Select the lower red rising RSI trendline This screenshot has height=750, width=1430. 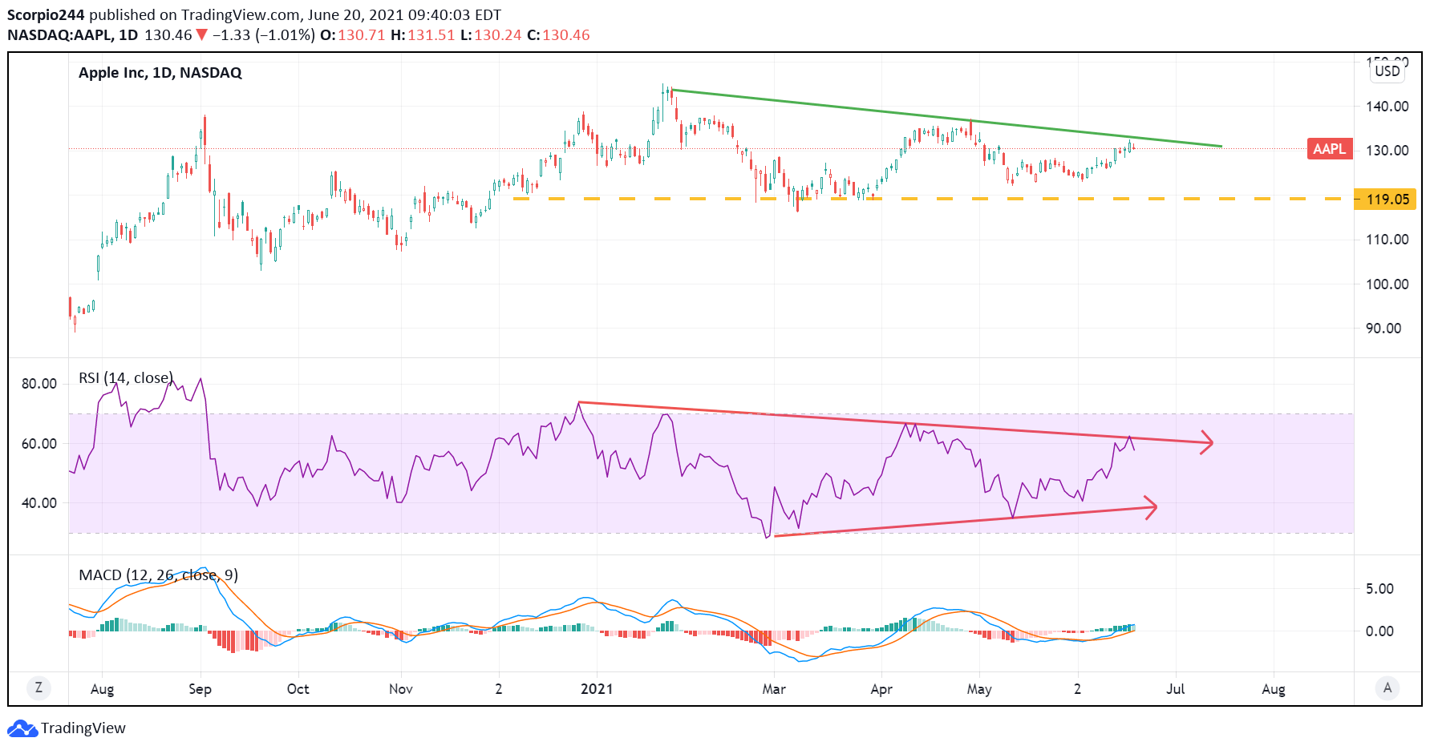tap(965, 521)
